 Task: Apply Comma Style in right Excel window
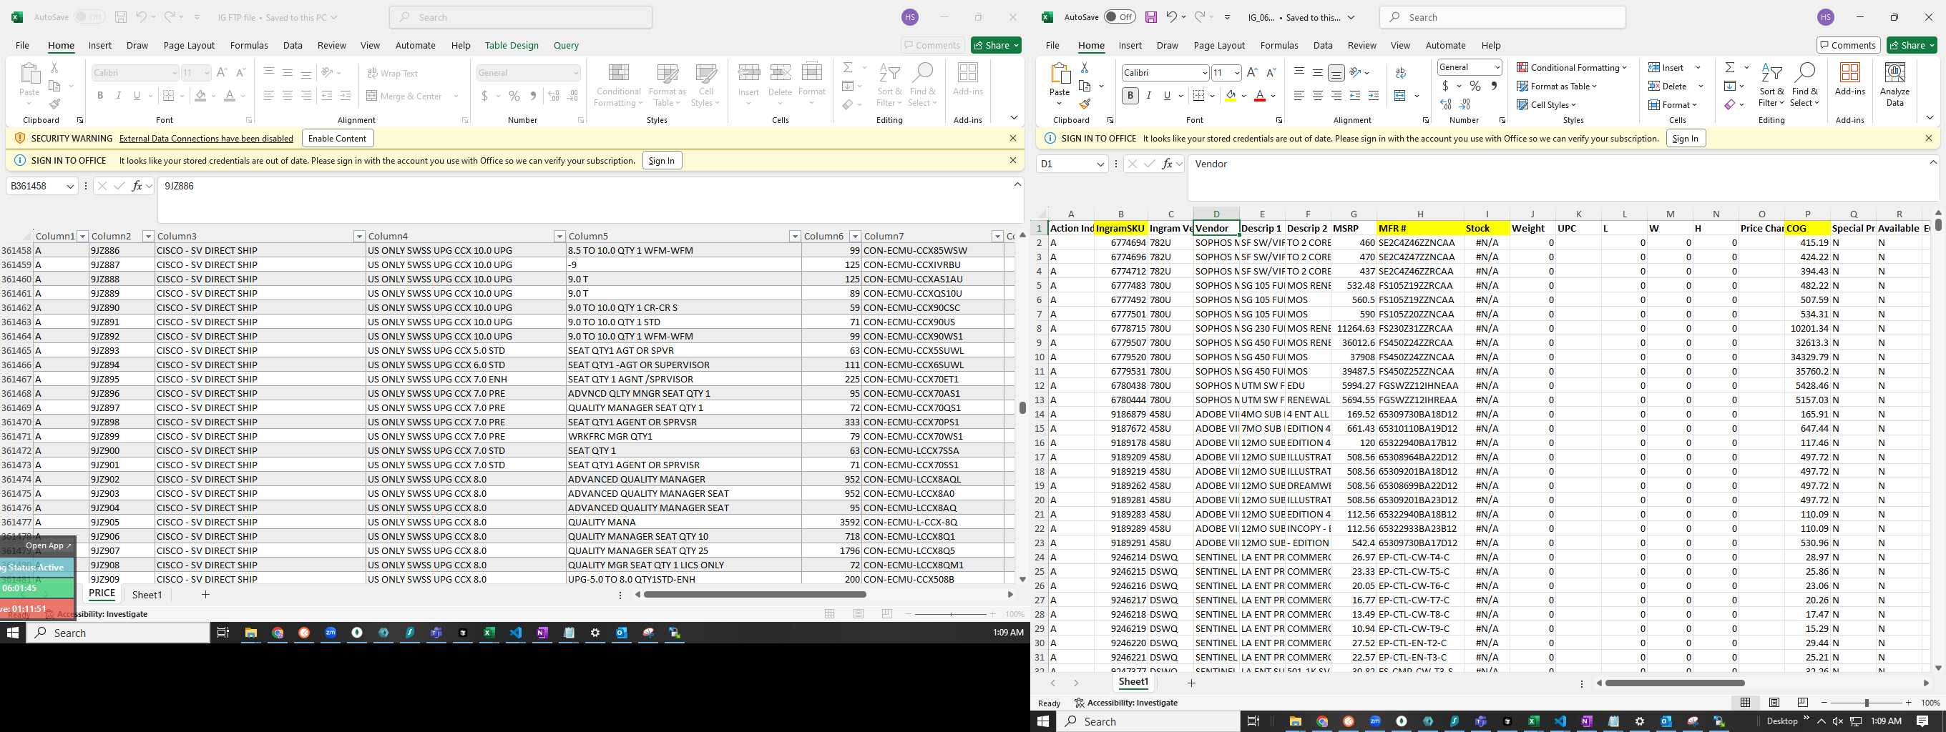1494,86
